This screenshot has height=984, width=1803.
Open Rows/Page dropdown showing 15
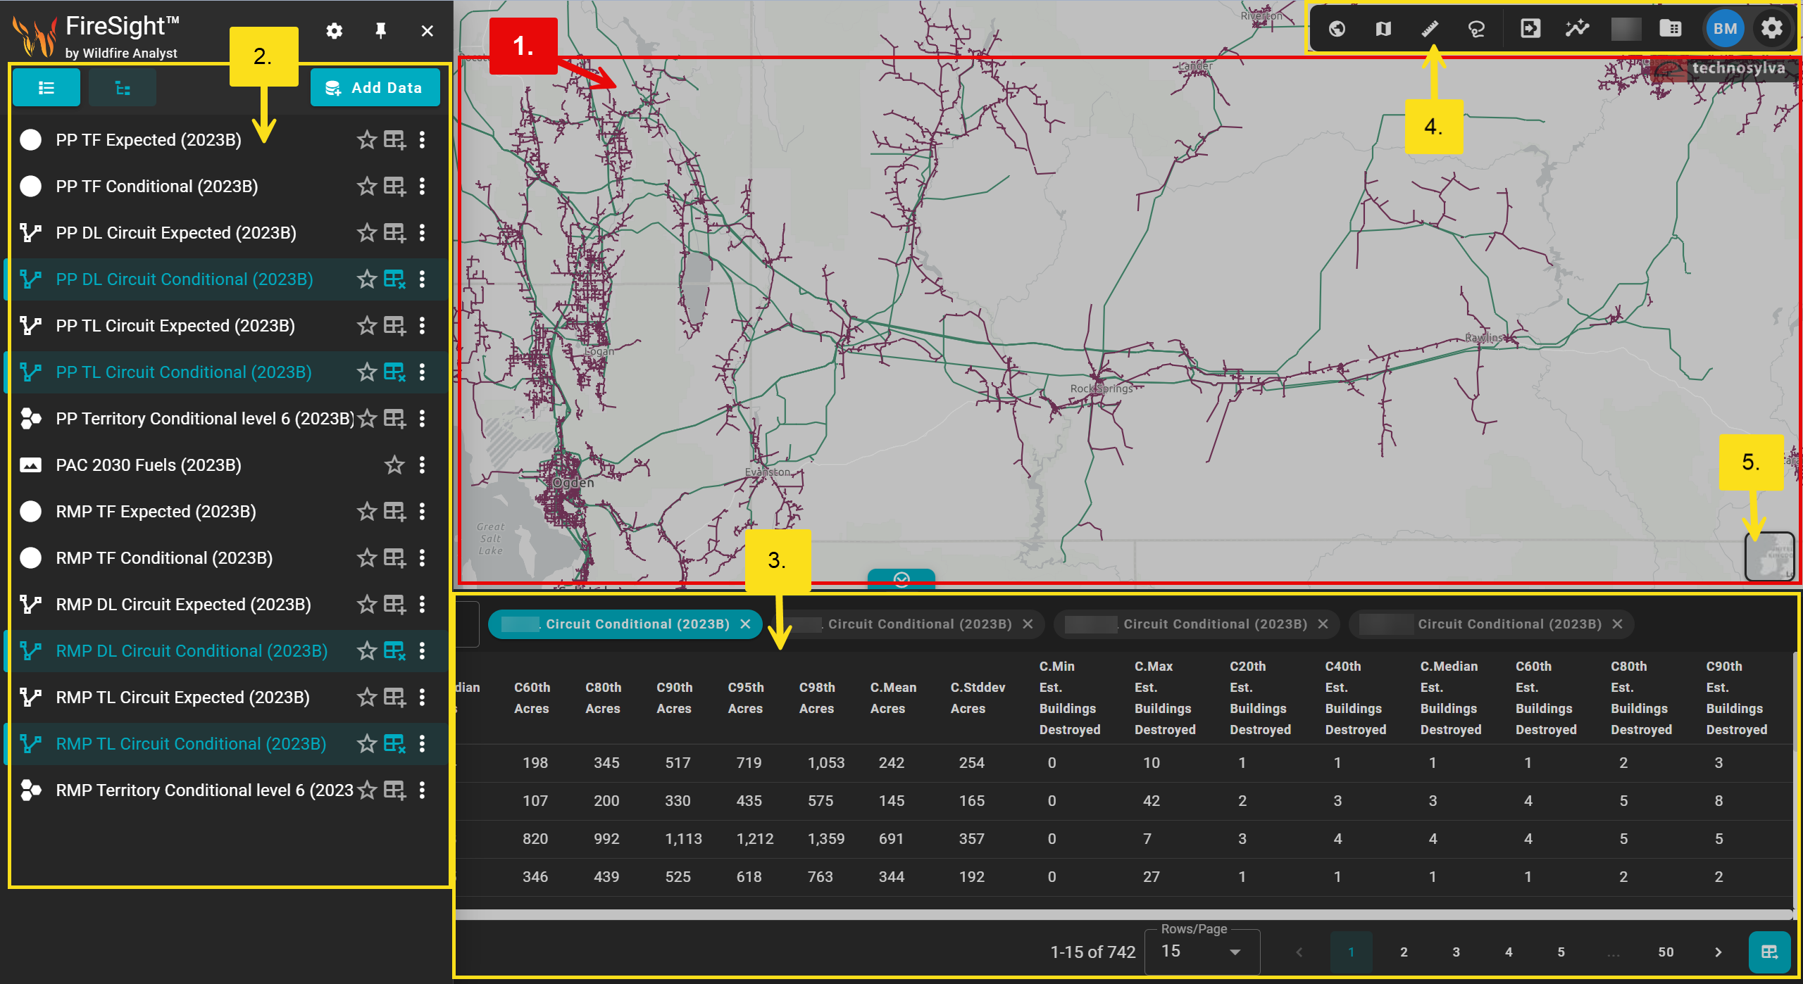pyautogui.click(x=1202, y=951)
